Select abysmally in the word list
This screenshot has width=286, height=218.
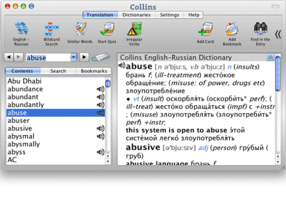(56, 144)
